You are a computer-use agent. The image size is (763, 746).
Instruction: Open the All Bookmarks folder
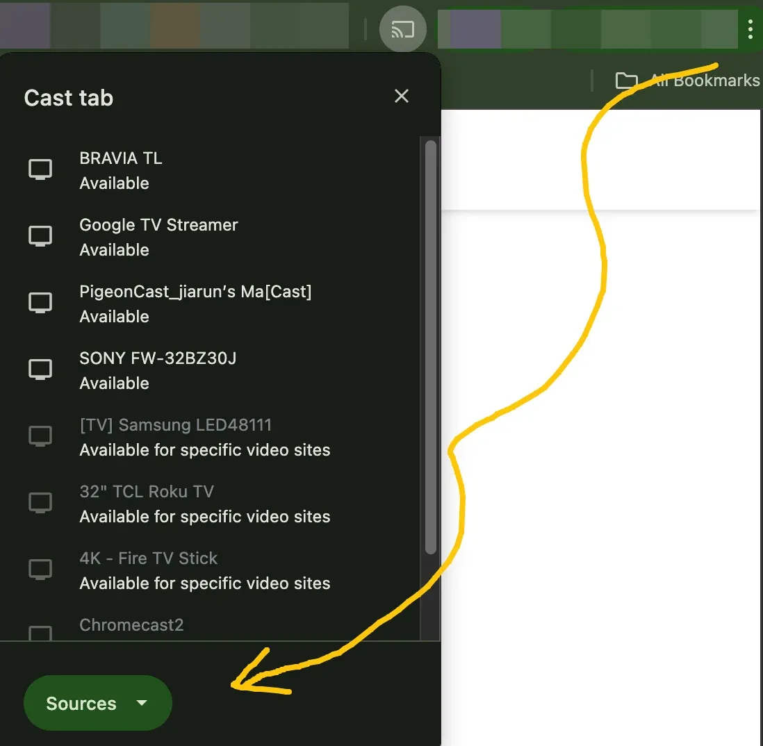pos(687,81)
